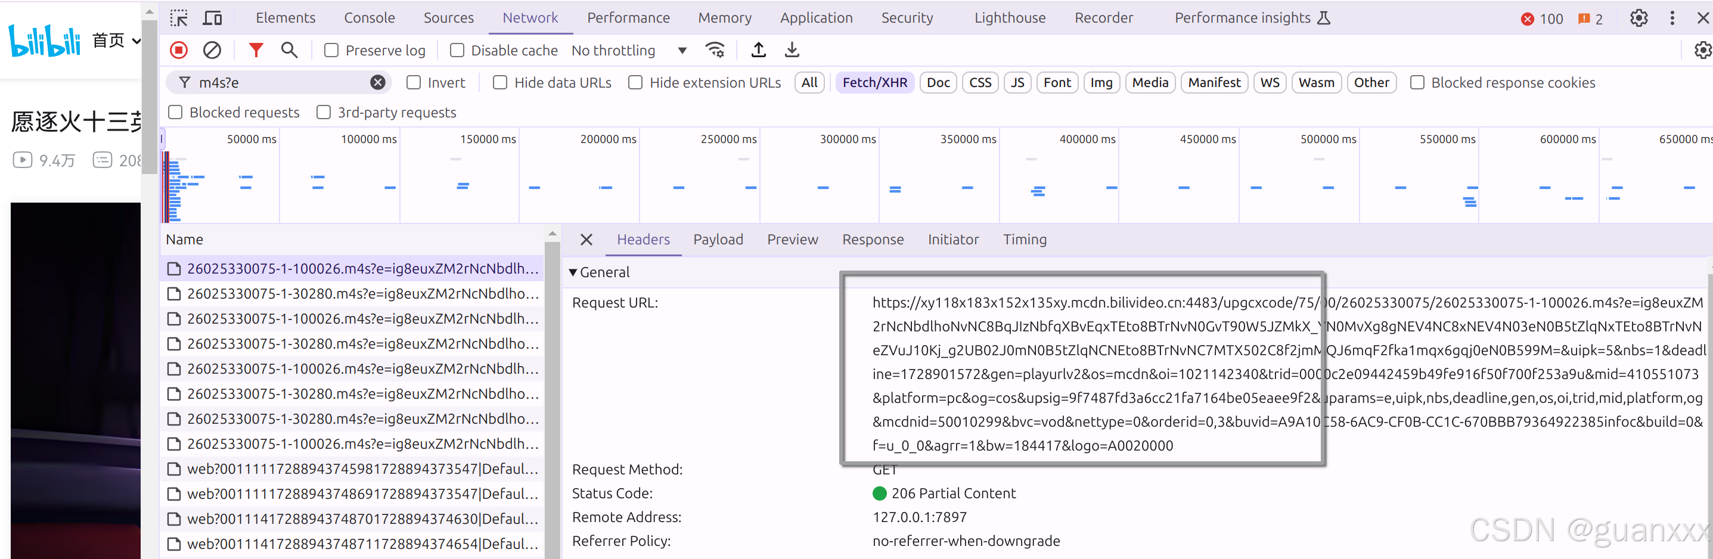1713x559 pixels.
Task: Open the Payload tab
Action: click(x=718, y=240)
